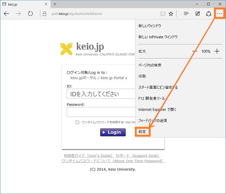Open the Hub lines icon
The image size is (226, 194).
click(x=186, y=14)
